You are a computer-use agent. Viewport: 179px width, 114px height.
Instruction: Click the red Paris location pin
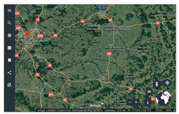pyautogui.click(x=27, y=35)
